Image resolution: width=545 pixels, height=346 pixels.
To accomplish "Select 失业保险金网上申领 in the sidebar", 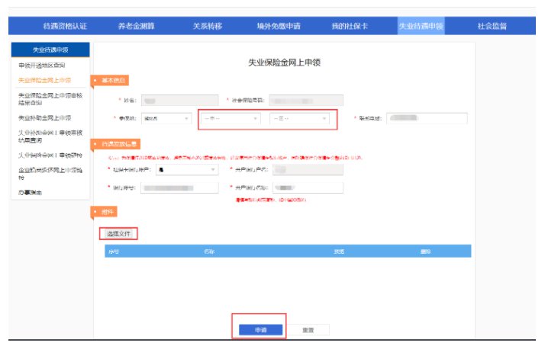I will pyautogui.click(x=44, y=79).
